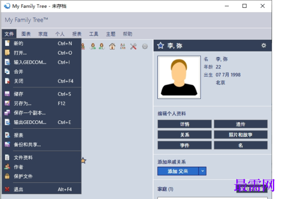The image size is (283, 199).
Task: Choose 退出 Alt+F4 menu entry
Action: (42, 189)
